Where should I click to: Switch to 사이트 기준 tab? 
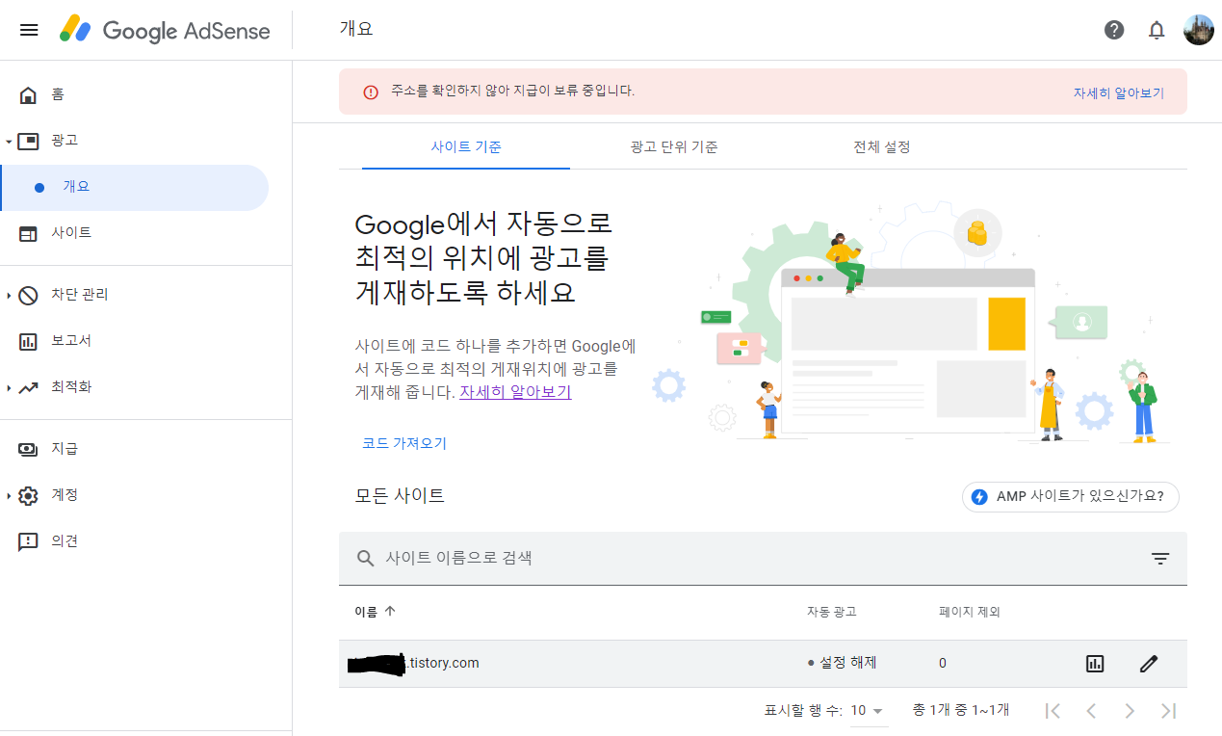pos(466,147)
